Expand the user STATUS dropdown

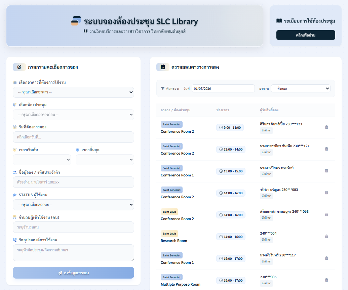[73, 205]
